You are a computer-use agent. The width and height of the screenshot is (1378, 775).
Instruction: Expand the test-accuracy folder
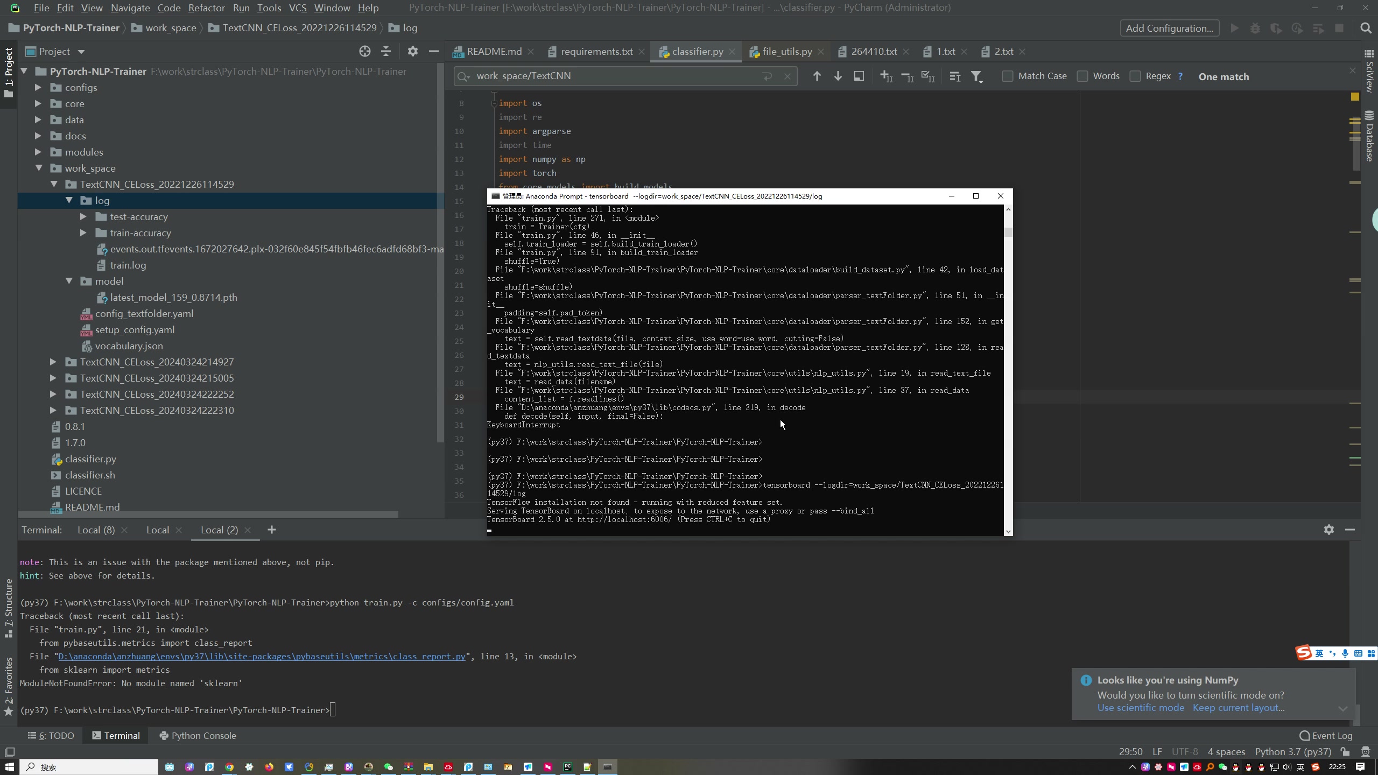point(83,216)
